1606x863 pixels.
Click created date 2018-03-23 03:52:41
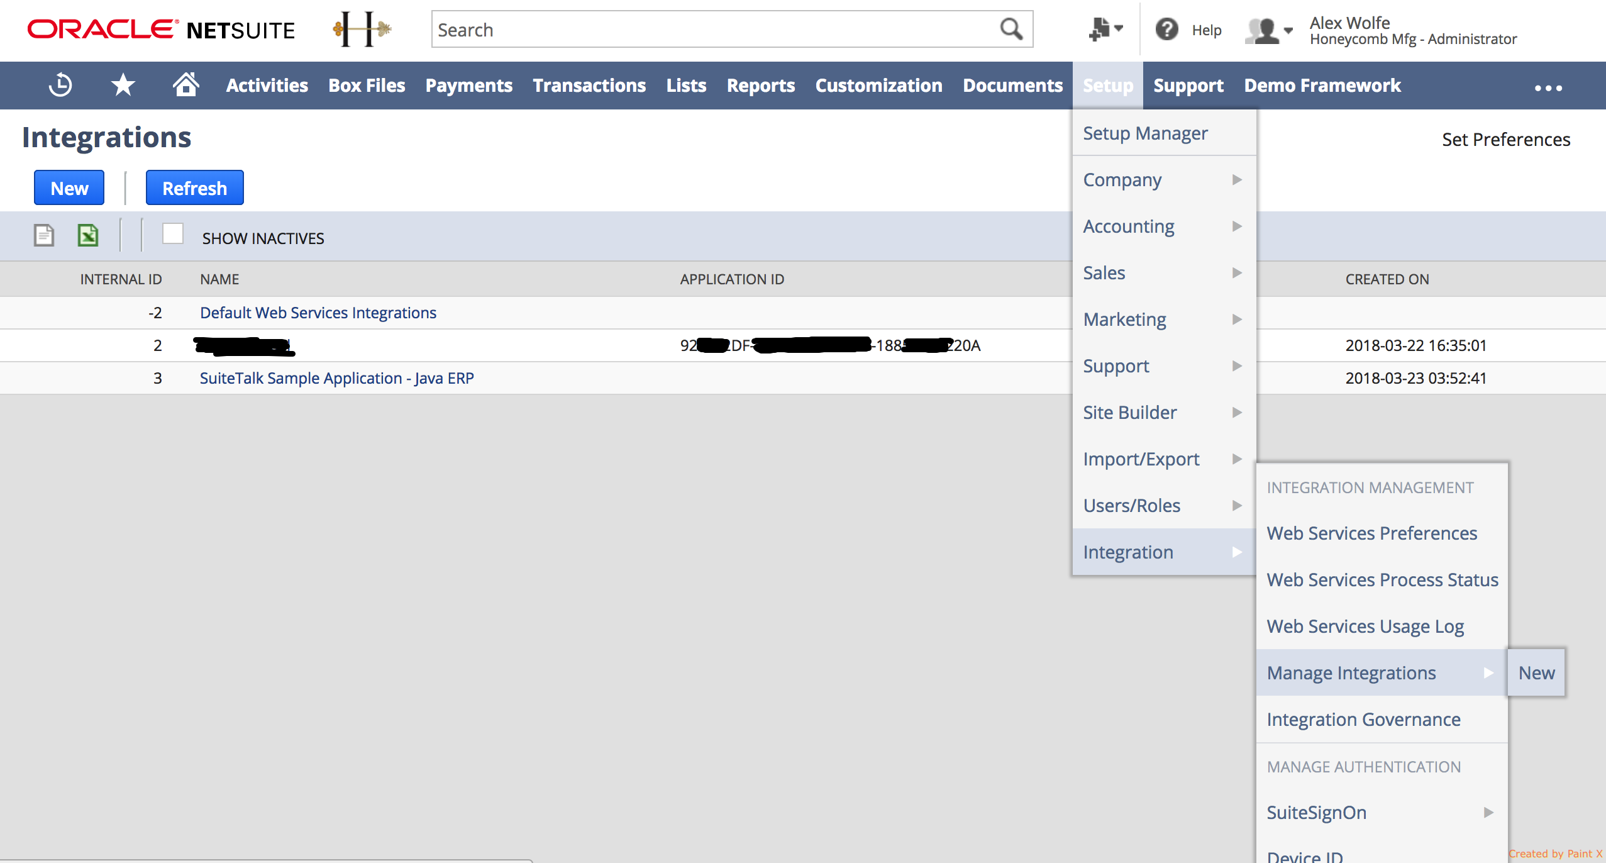[1415, 379]
